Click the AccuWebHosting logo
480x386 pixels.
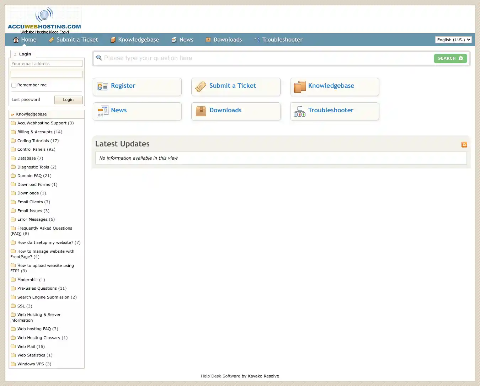pos(44,21)
